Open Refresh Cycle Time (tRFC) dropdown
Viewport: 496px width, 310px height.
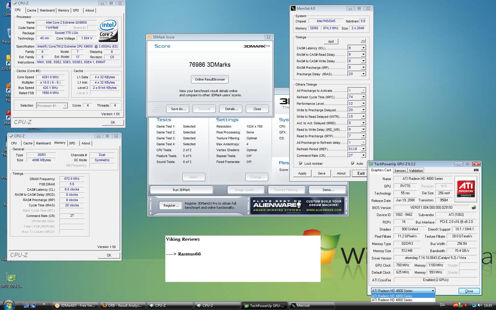363,97
